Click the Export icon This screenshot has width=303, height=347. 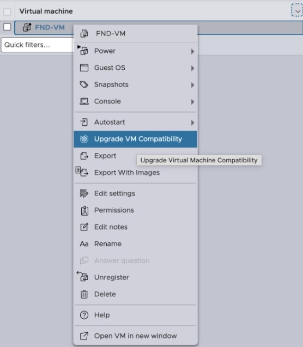coord(84,156)
